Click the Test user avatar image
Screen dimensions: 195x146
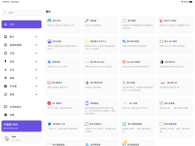(x=7, y=138)
